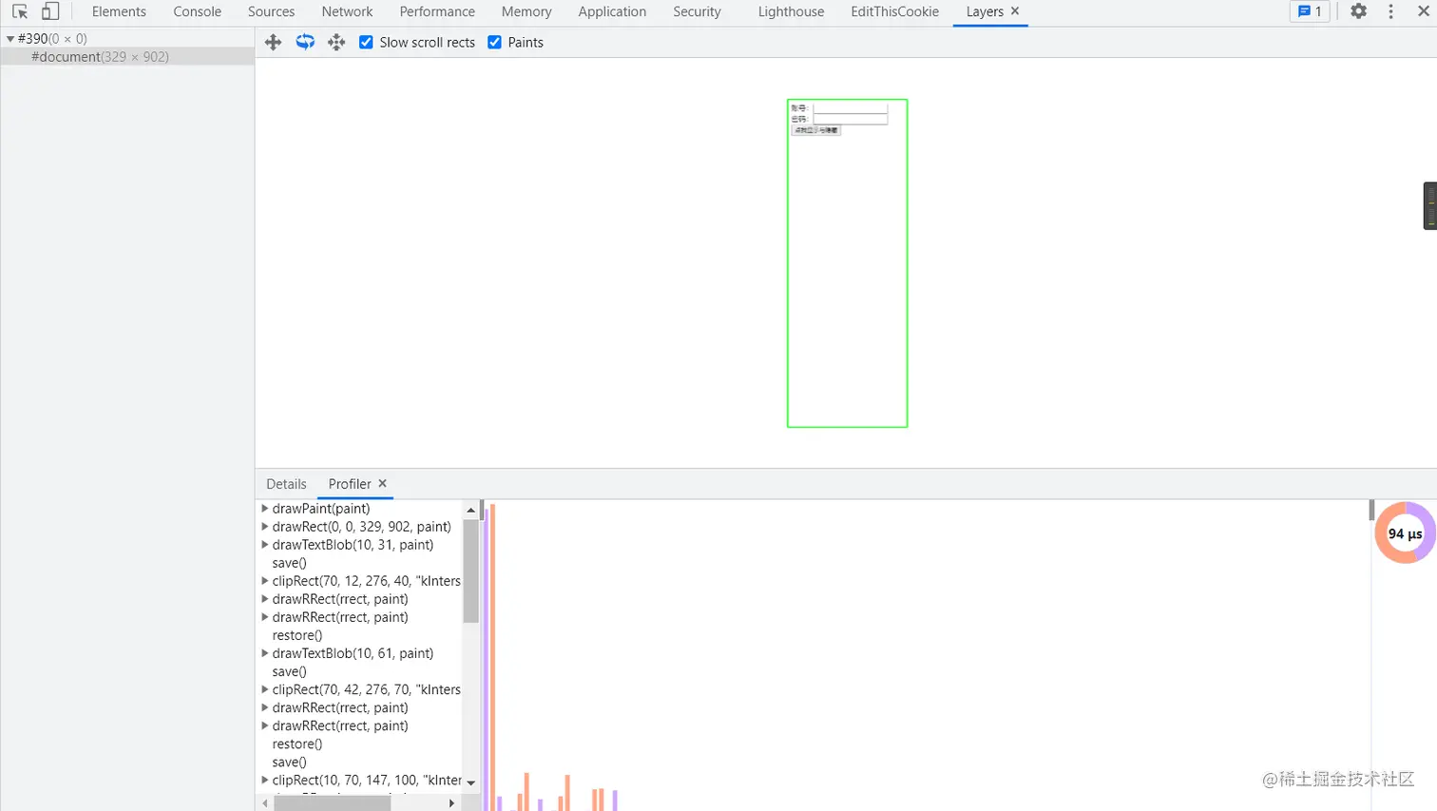1437x811 pixels.
Task: Select the Rotate mode tool
Action: tap(305, 42)
